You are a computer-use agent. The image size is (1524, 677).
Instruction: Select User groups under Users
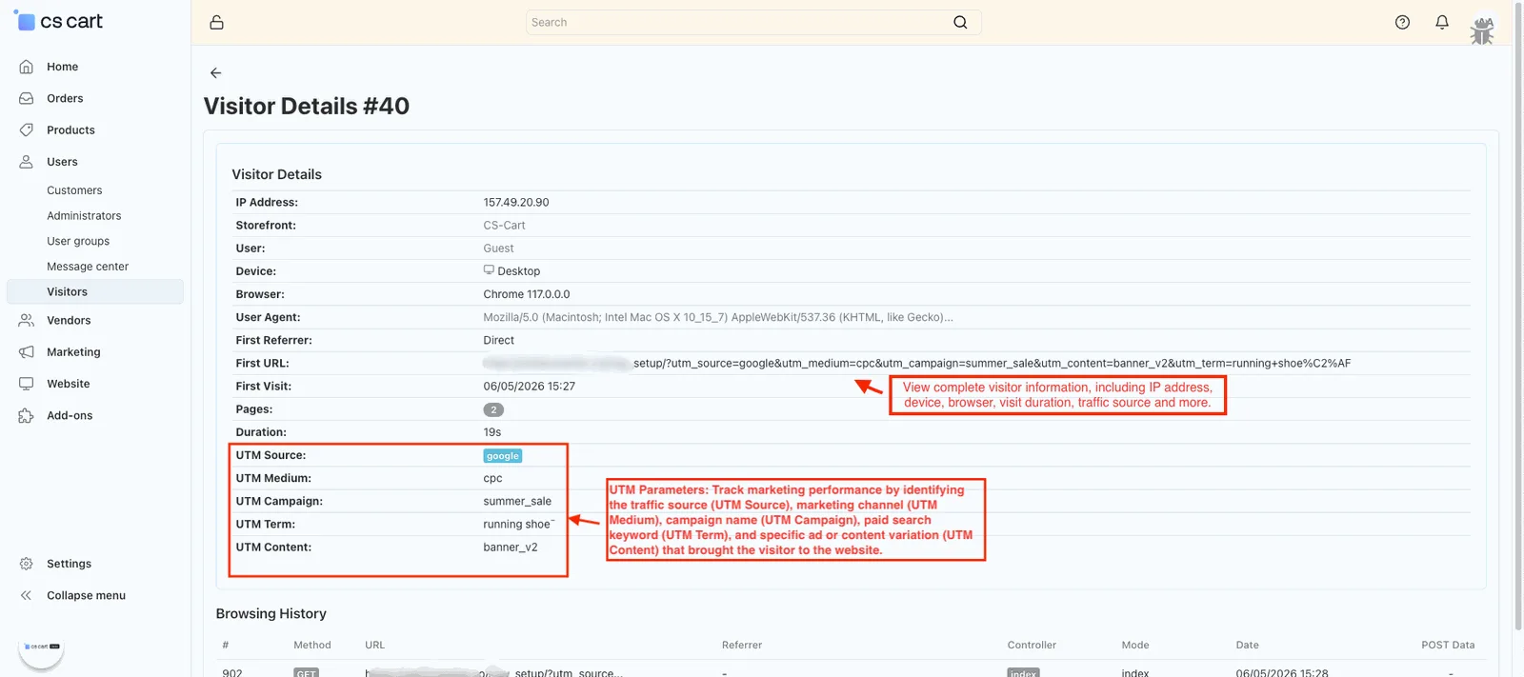click(x=78, y=242)
